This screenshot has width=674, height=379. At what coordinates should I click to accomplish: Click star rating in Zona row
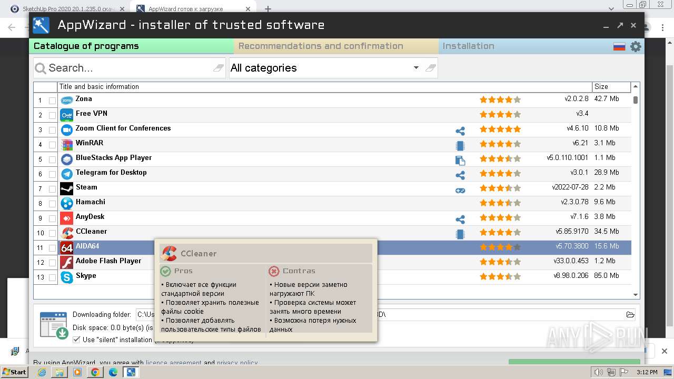click(x=500, y=99)
